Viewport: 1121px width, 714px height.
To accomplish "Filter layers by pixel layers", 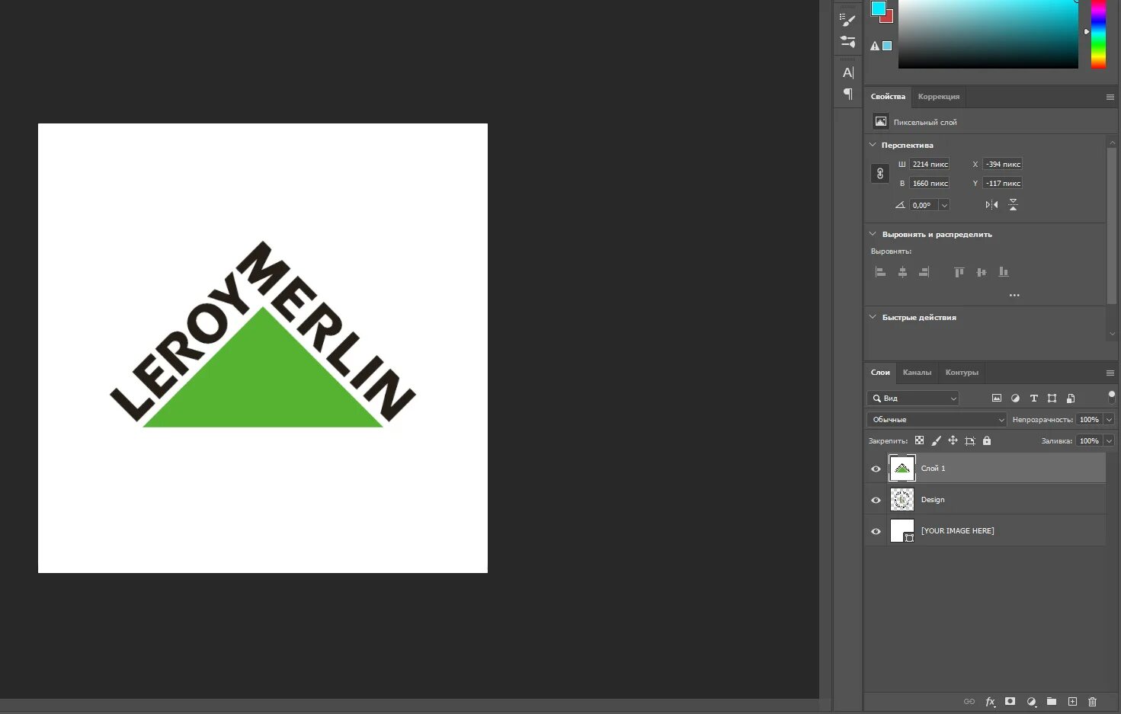I will click(x=996, y=398).
